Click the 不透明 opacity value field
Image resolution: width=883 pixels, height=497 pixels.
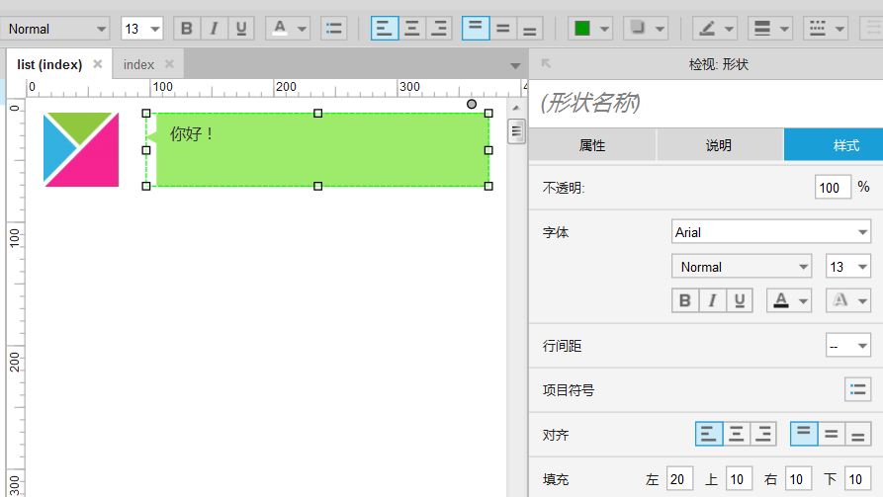point(833,188)
